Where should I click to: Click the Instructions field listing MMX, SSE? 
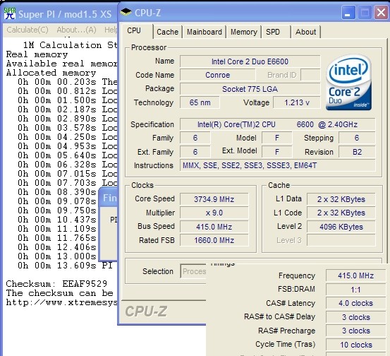point(277,165)
